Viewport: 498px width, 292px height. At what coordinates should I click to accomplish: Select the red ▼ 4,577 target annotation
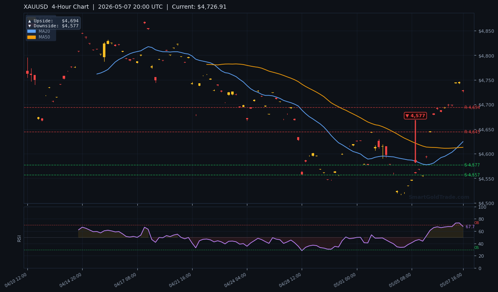click(x=415, y=116)
